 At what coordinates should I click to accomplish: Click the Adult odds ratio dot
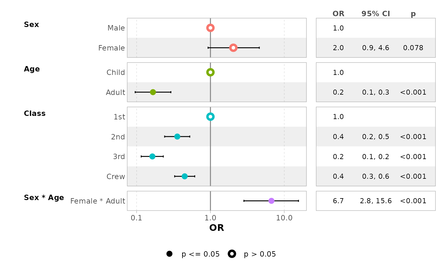coord(153,92)
